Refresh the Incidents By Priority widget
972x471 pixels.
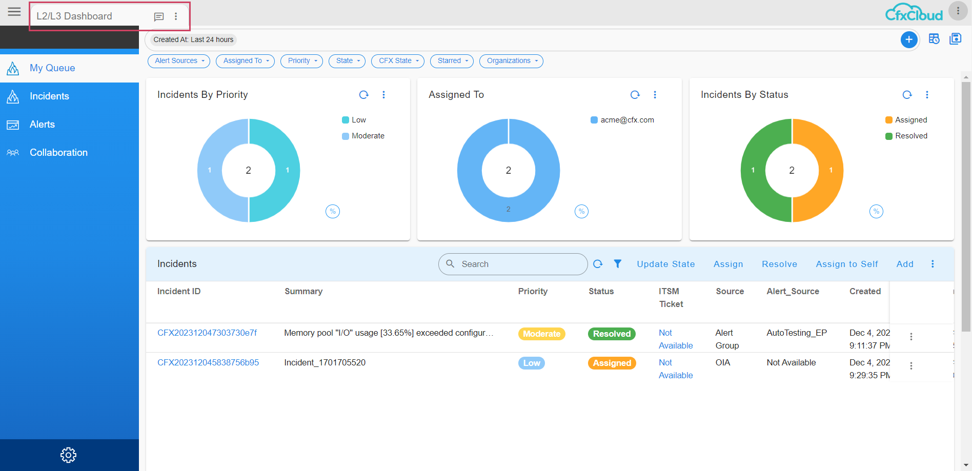click(x=363, y=95)
